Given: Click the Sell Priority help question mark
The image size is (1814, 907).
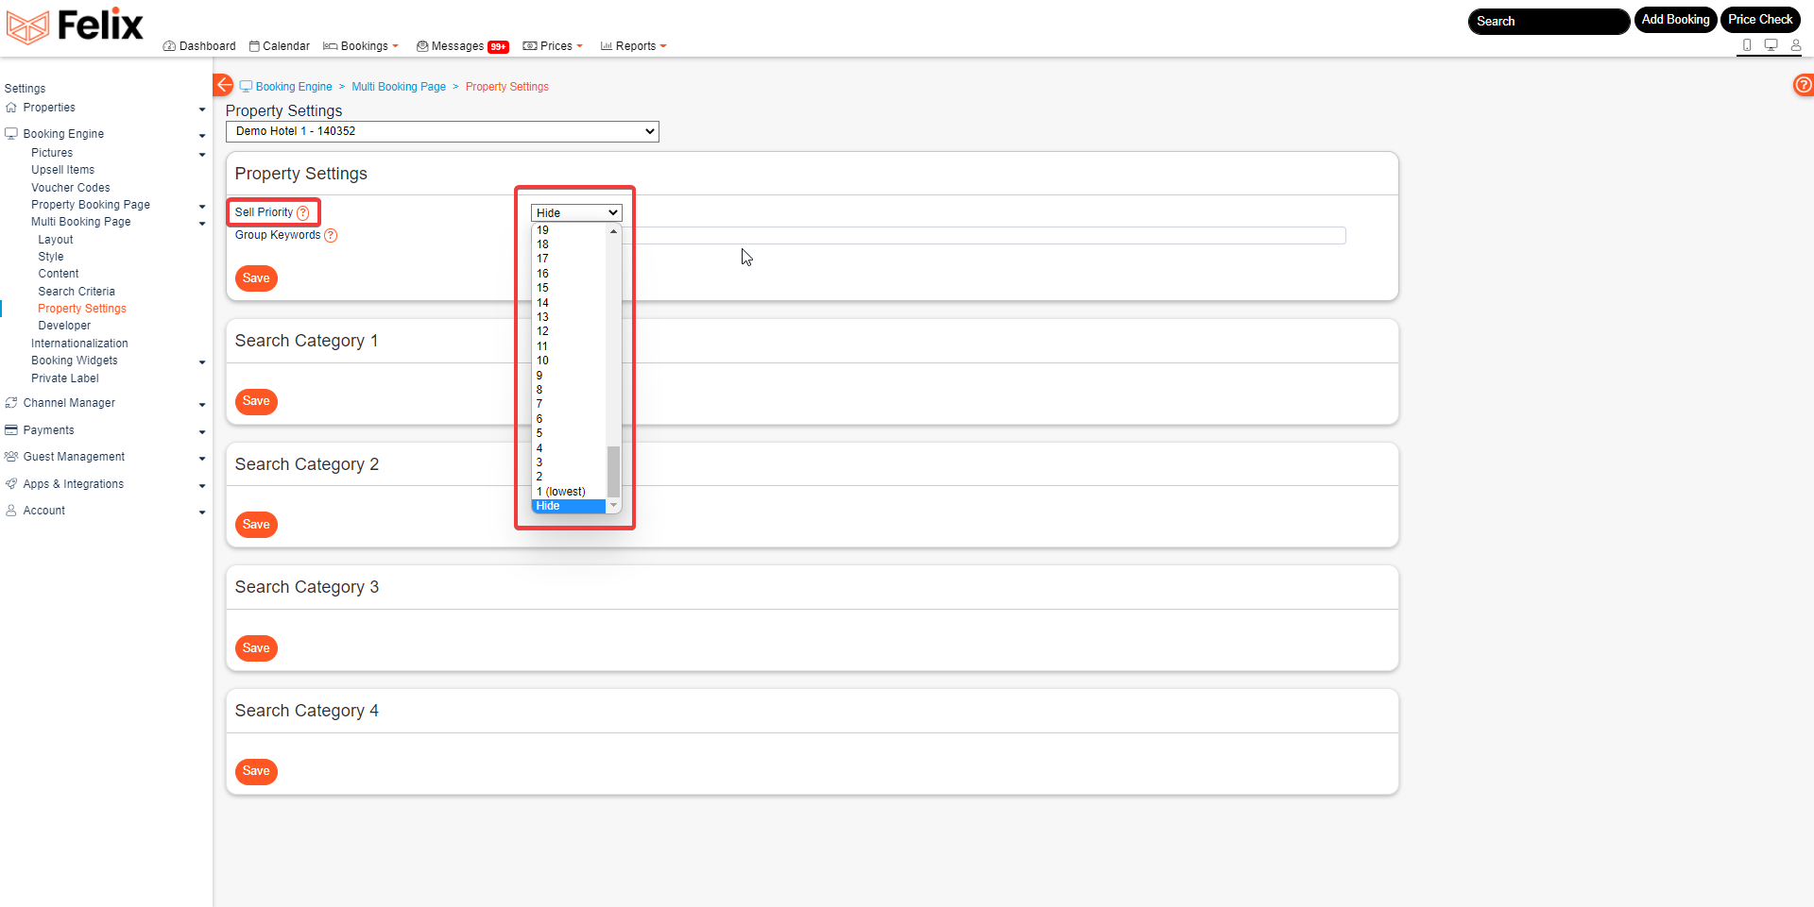Looking at the screenshot, I should [303, 213].
